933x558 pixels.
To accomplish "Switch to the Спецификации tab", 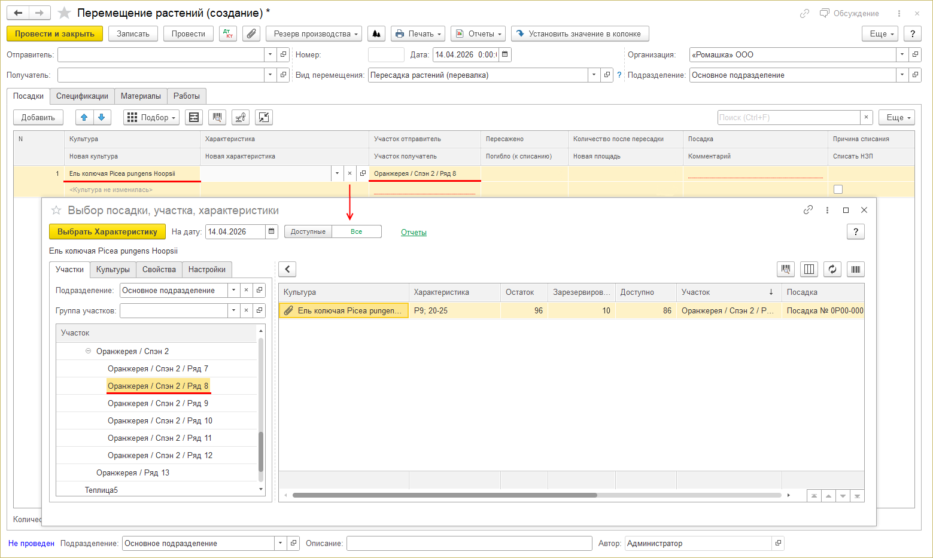I will click(x=82, y=96).
